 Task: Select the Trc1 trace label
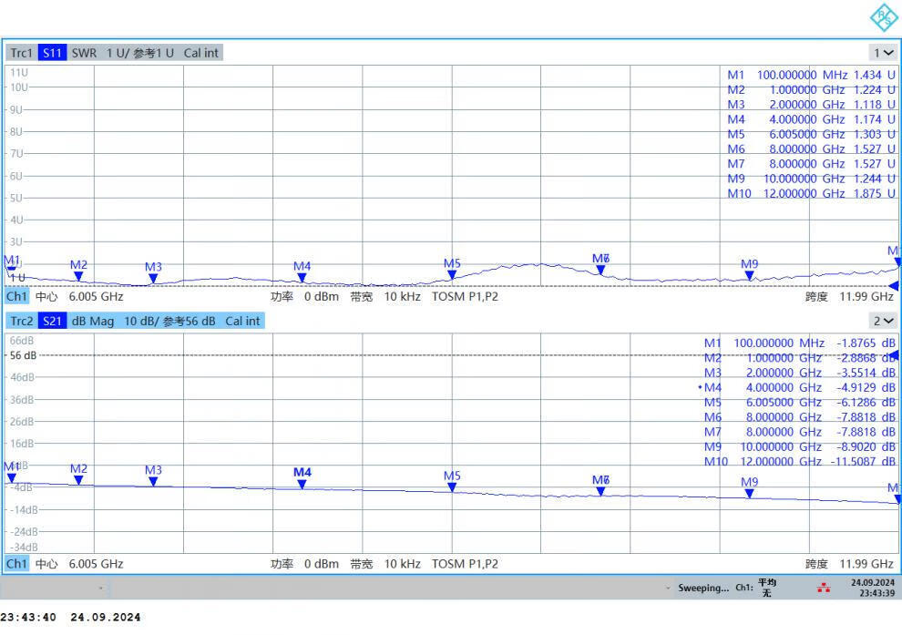[21, 53]
